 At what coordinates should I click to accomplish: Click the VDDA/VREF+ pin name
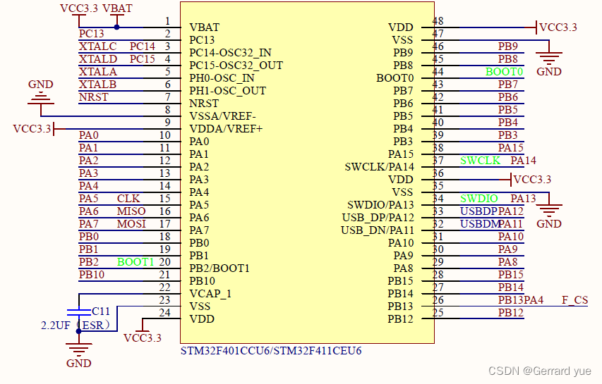pyautogui.click(x=226, y=129)
